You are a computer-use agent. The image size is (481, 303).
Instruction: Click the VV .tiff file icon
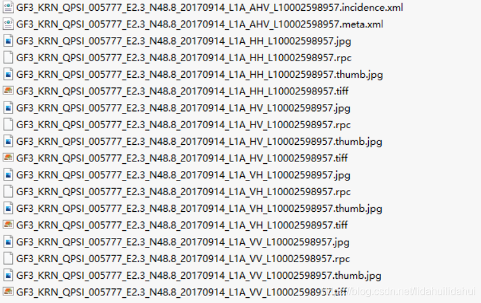coord(8,292)
